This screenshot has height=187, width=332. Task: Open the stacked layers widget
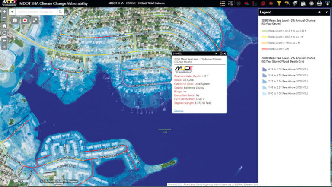click(x=271, y=3)
